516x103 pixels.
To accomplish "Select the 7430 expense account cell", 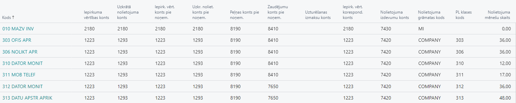I will 386,29.
